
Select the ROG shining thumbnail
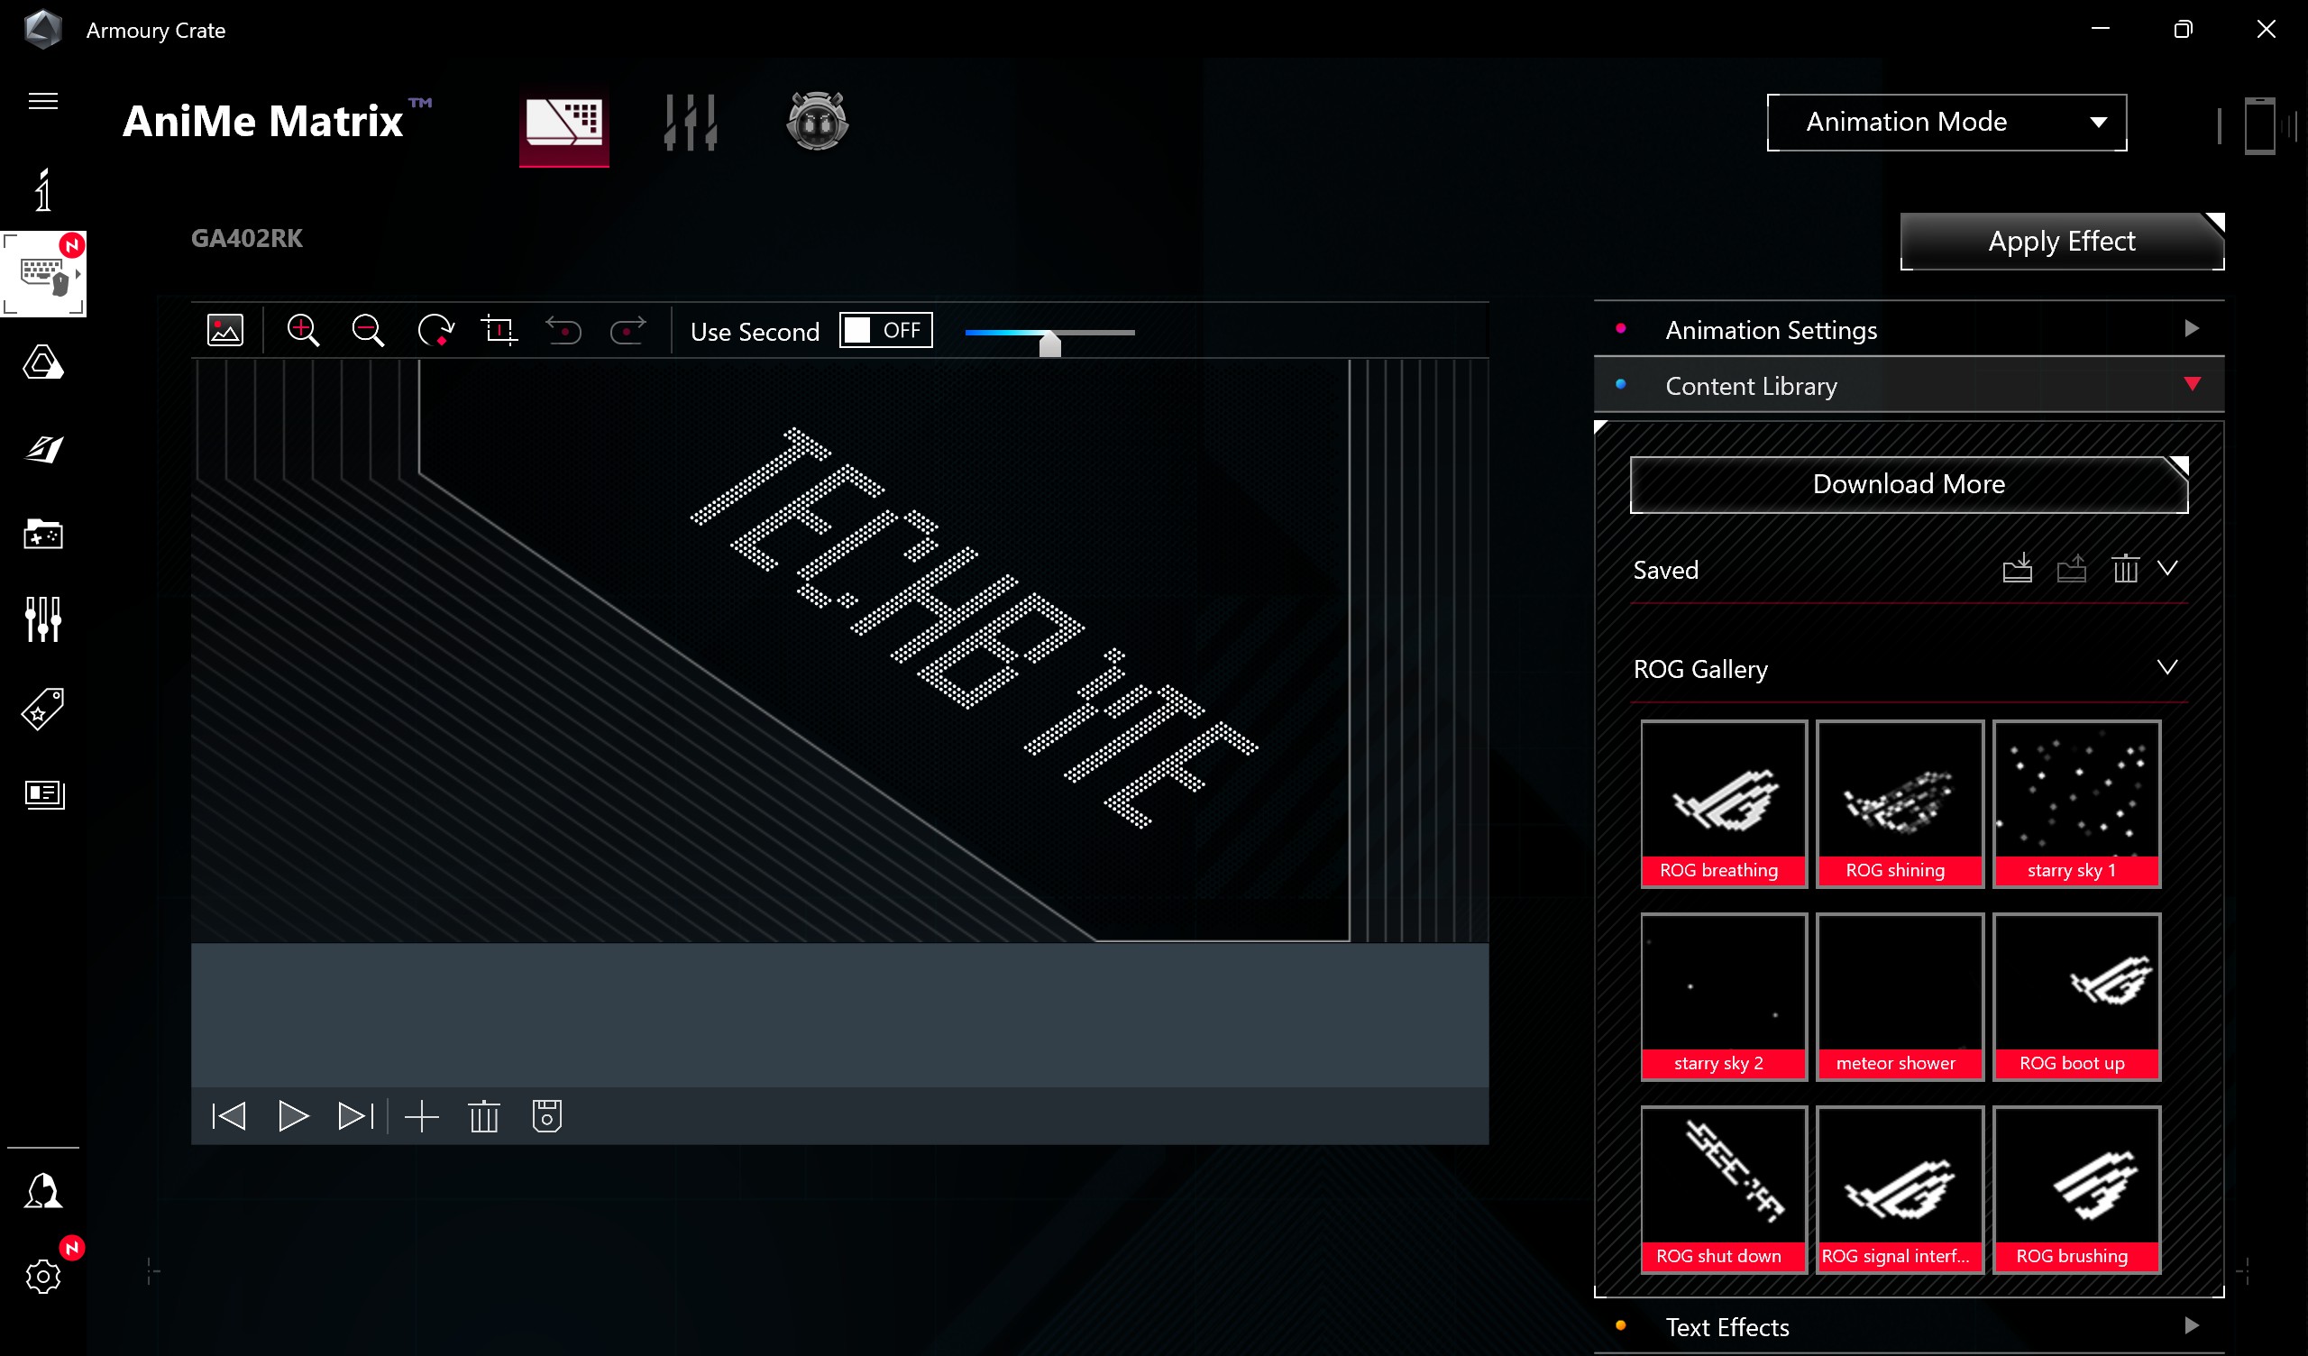tap(1900, 804)
